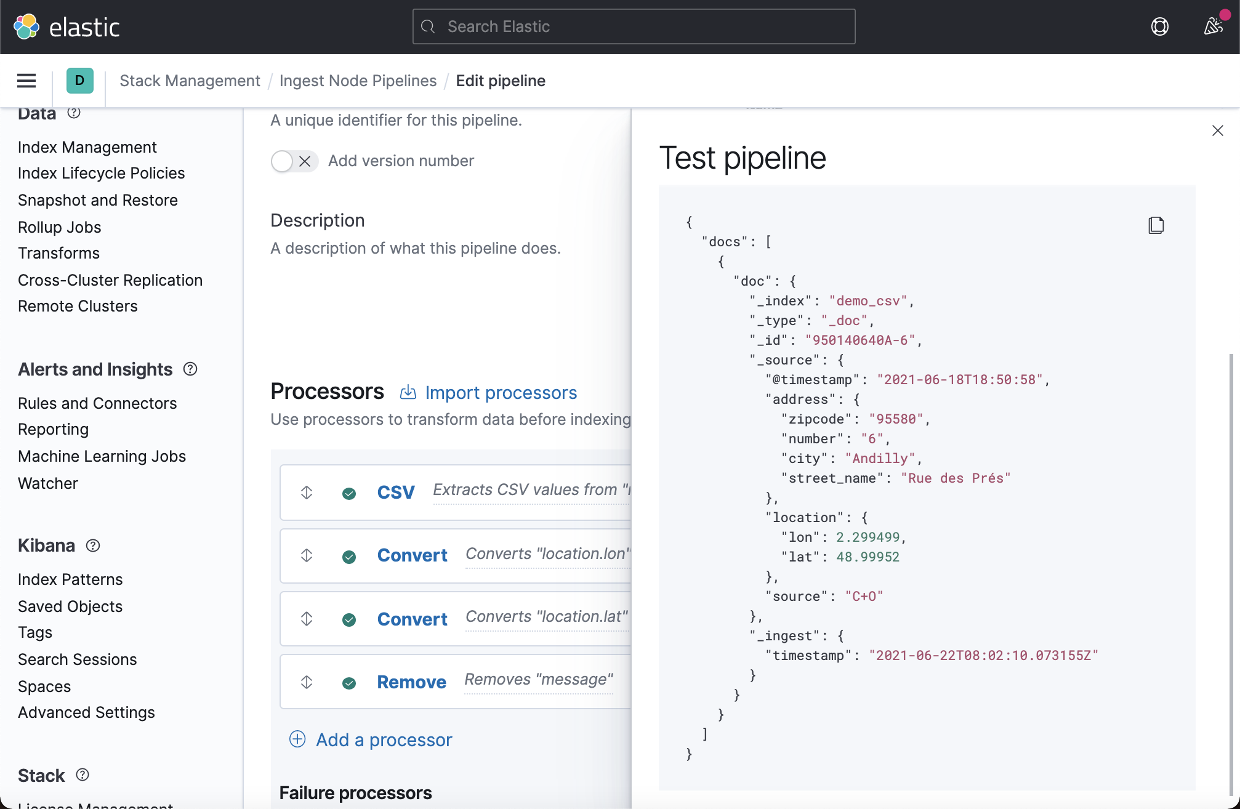Click the help icon next to Kibana heading

pyautogui.click(x=93, y=545)
